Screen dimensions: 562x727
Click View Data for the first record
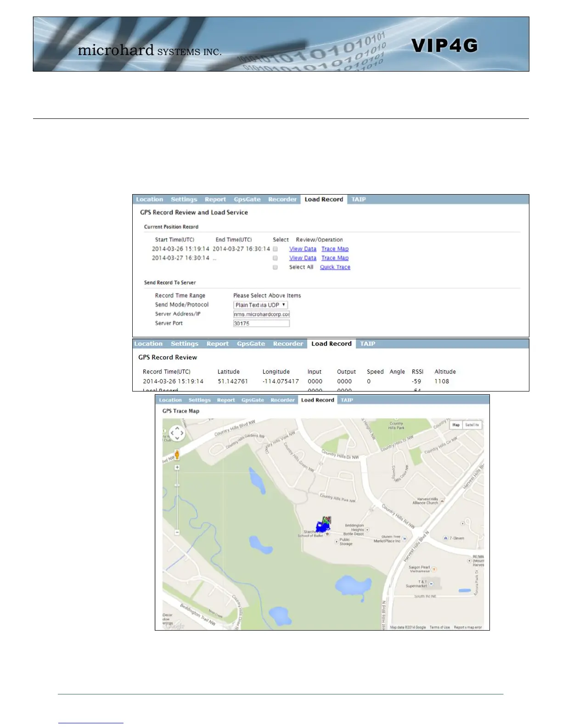pyautogui.click(x=303, y=249)
